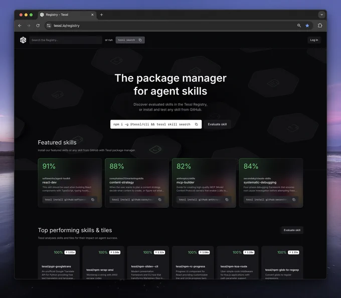Screen dimensions: 341x298
Task: Copy the 'tessl search' command
Action: click(x=140, y=40)
